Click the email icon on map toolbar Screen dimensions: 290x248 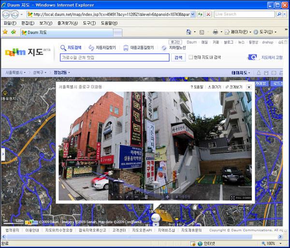click(x=274, y=73)
